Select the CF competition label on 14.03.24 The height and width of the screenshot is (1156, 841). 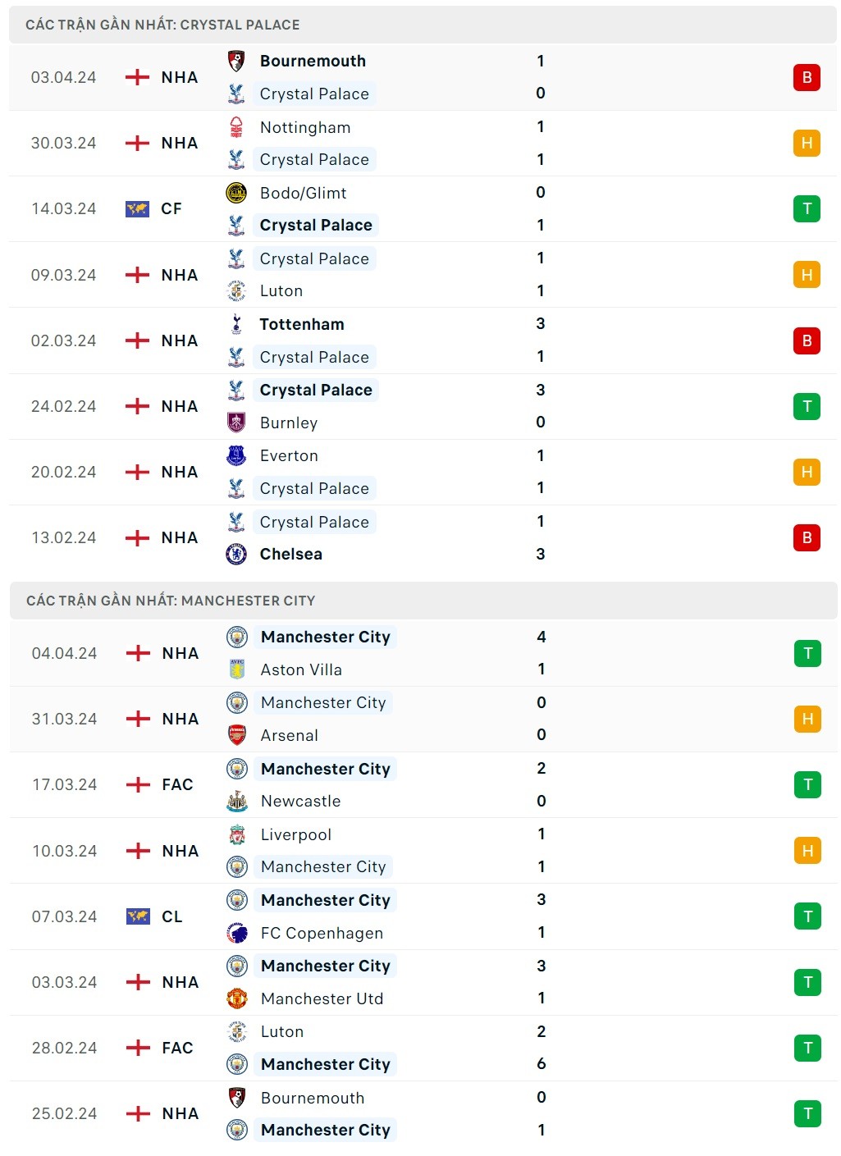171,208
